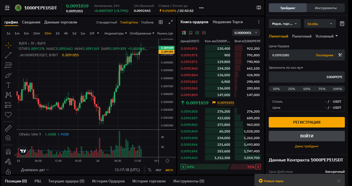Open order book three-dot options menu
352x186 pixels.
[259, 22]
